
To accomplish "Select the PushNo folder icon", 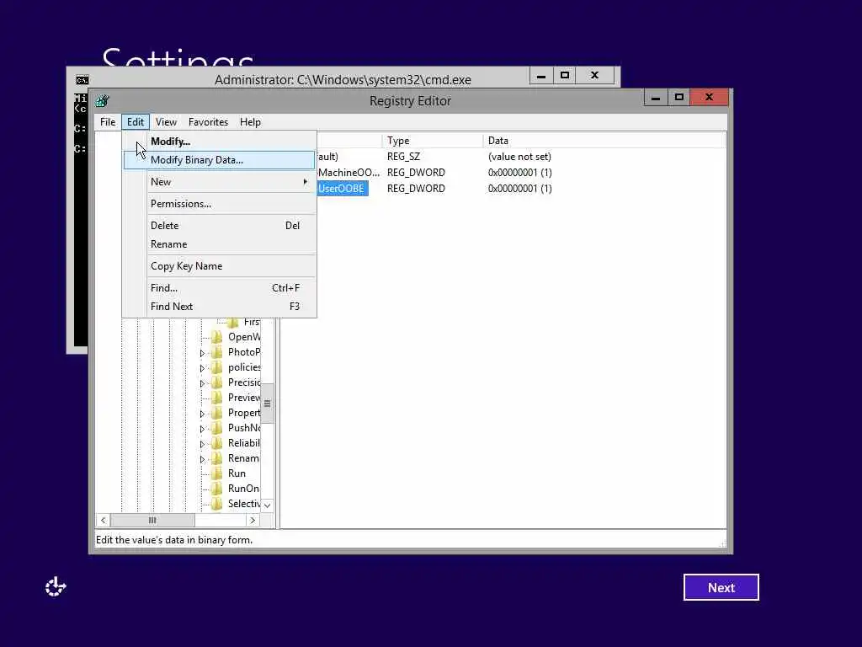I will [217, 427].
